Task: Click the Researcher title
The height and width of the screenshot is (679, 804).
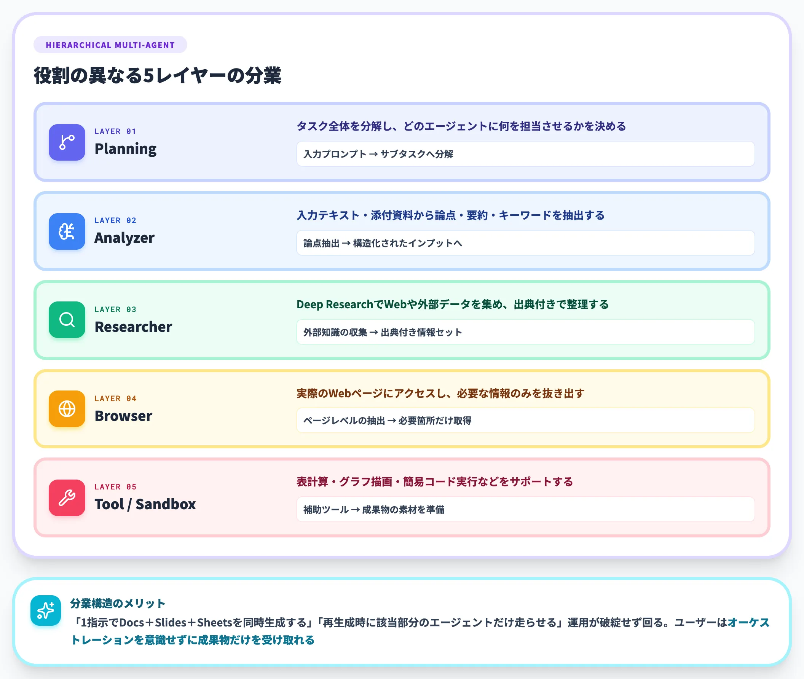Action: pyautogui.click(x=133, y=327)
